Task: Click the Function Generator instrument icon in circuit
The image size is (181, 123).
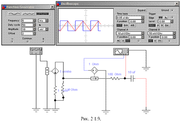Action: click(36, 51)
